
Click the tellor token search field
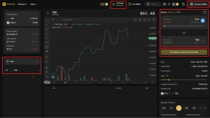pos(22,61)
